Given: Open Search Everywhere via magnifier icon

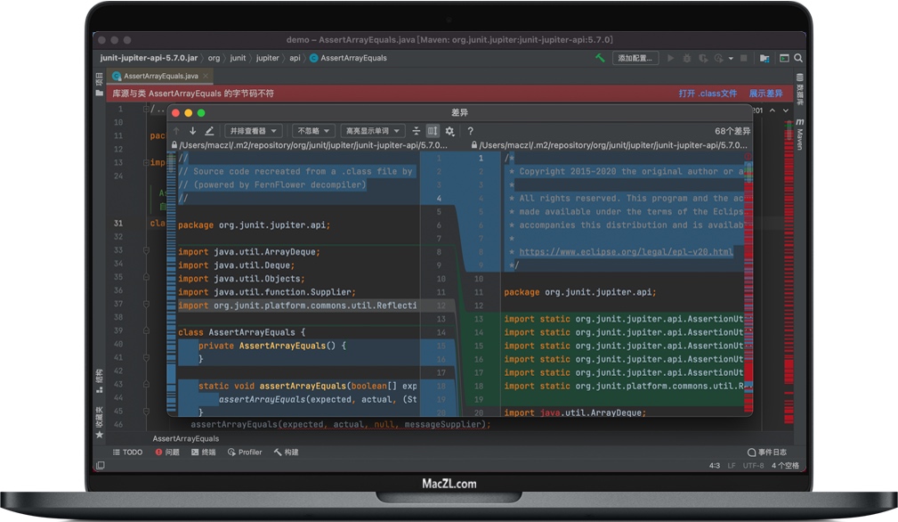Looking at the screenshot, I should (x=798, y=57).
